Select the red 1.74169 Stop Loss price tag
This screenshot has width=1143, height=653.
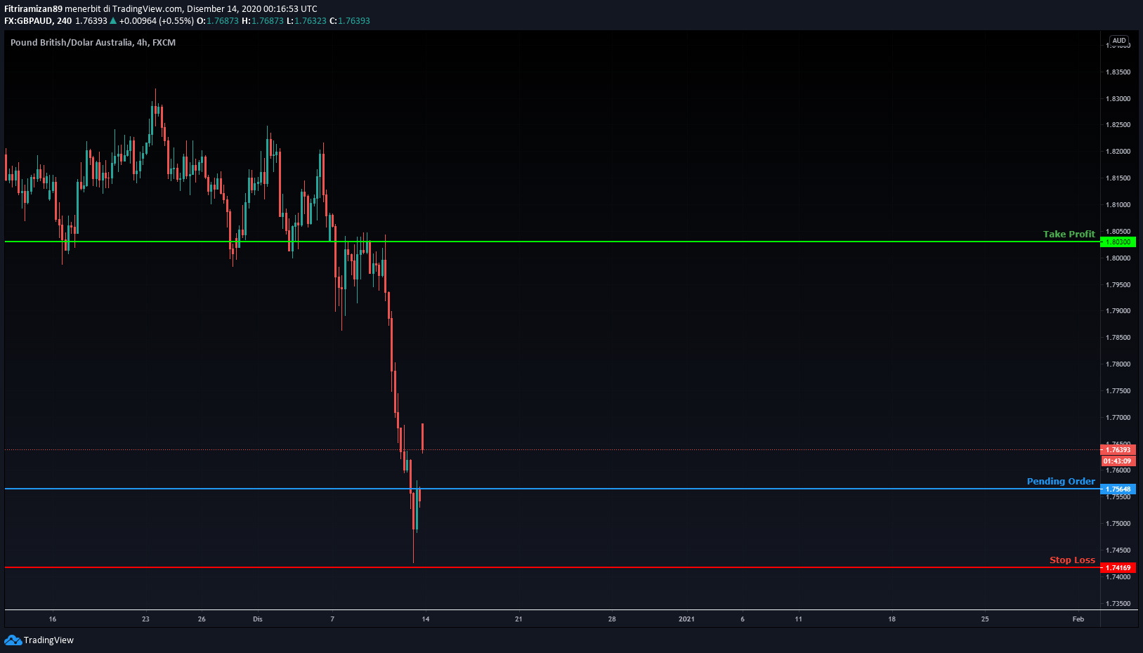(x=1118, y=568)
